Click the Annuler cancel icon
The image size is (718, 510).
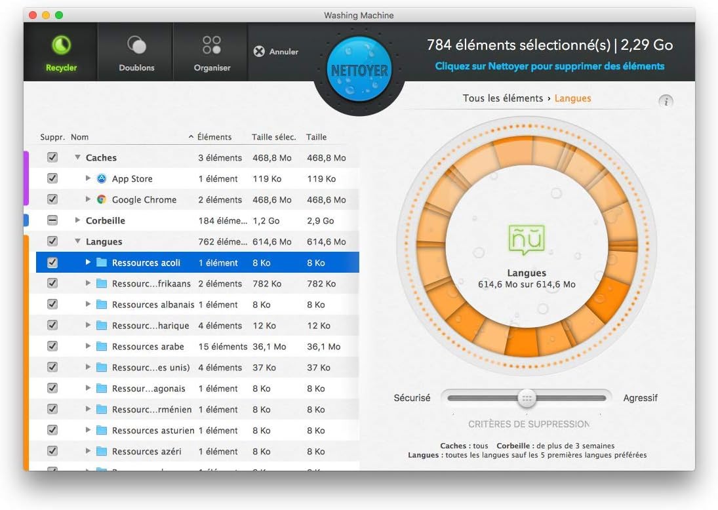258,51
